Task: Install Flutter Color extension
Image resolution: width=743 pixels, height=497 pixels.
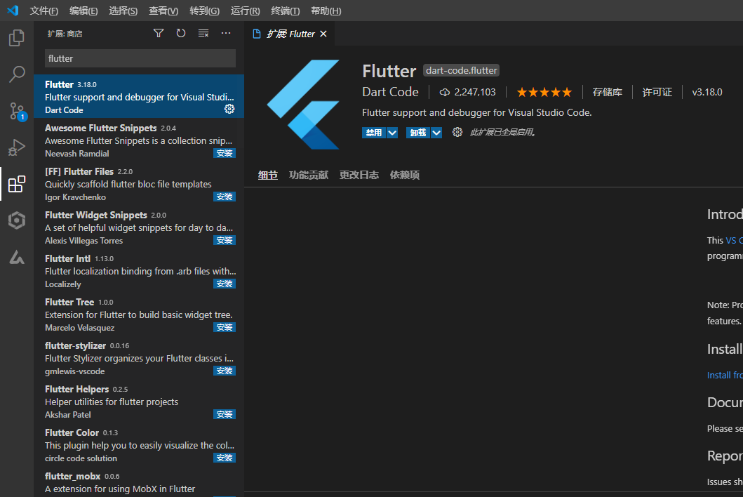Action: [225, 458]
